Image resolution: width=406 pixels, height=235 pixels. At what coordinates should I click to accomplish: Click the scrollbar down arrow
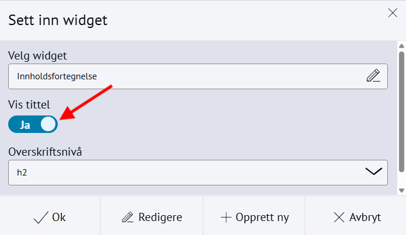[401, 190]
